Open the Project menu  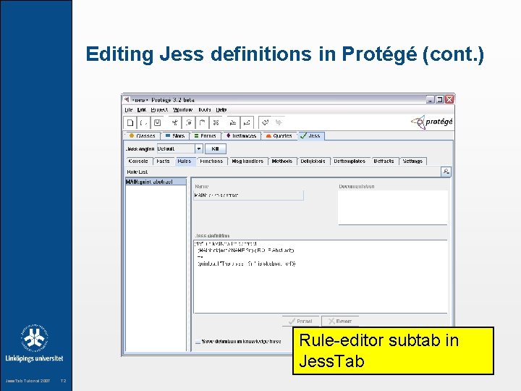tap(159, 109)
